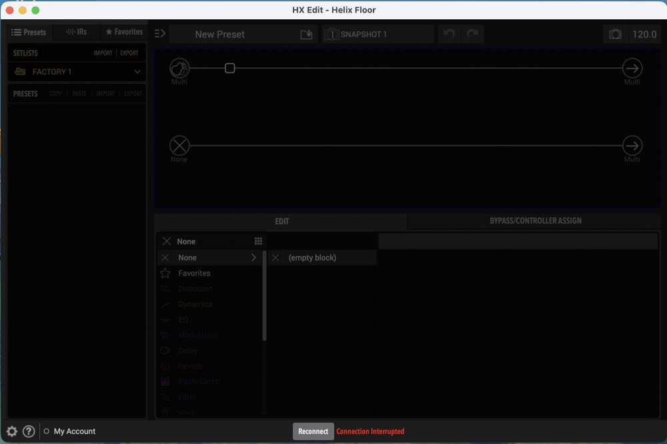Select the empty square block on path 1
The width and height of the screenshot is (667, 444).
pos(229,68)
